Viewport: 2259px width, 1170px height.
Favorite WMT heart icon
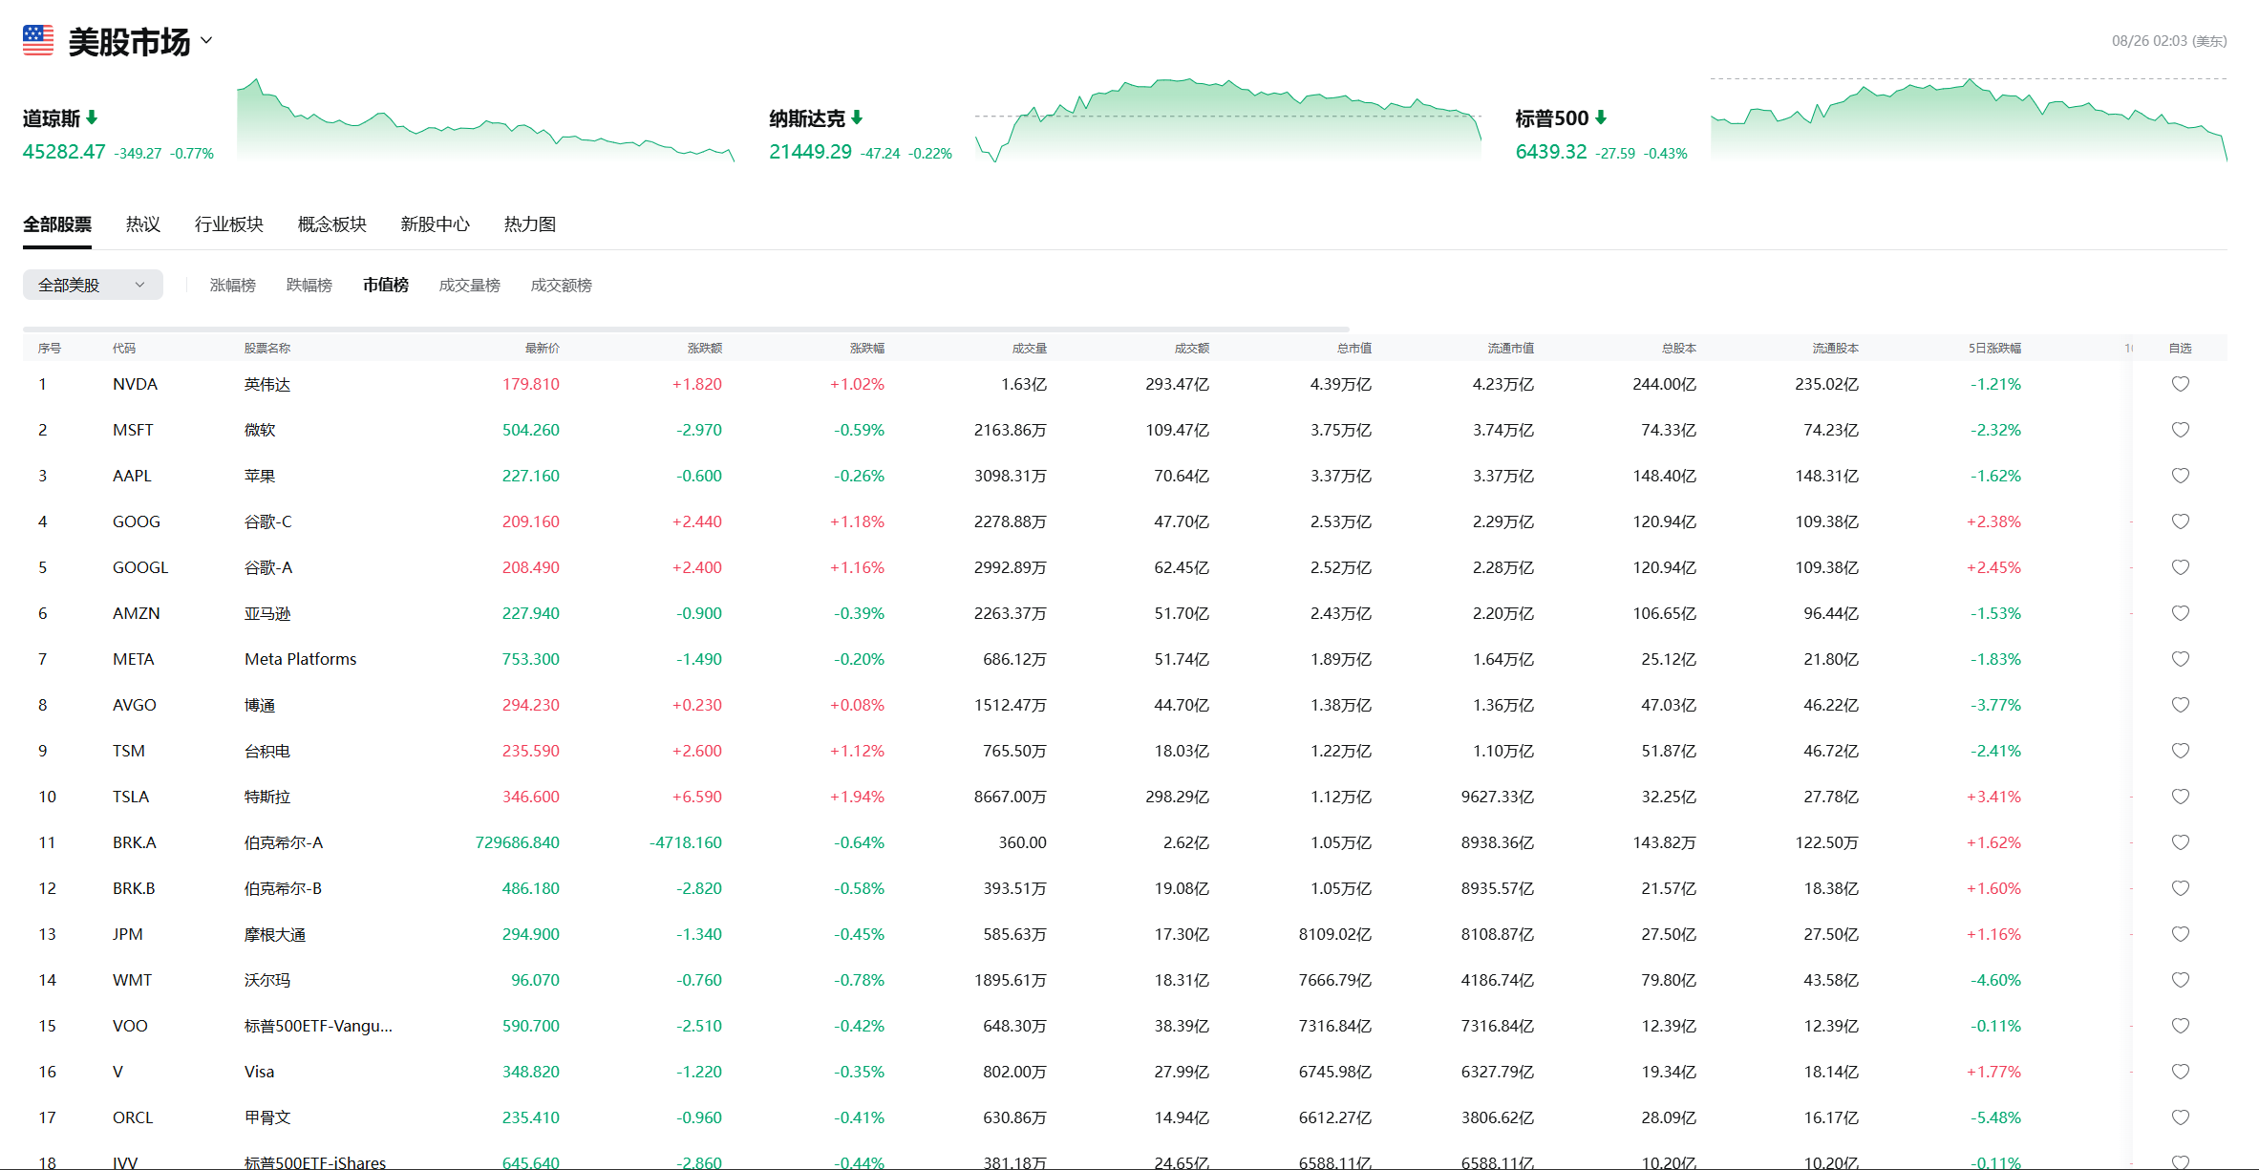tap(2181, 980)
